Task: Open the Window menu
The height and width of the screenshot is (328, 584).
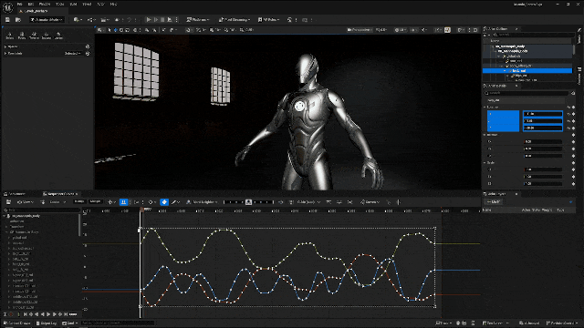Action: [x=45, y=4]
